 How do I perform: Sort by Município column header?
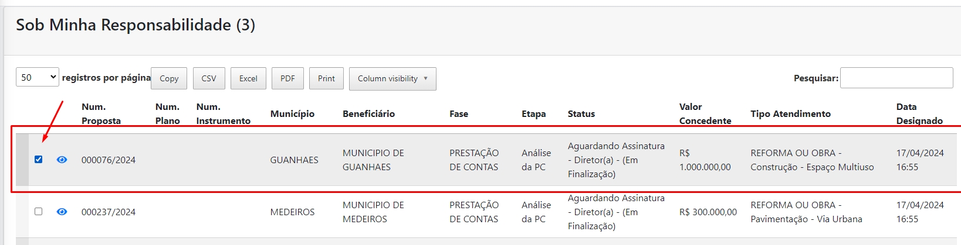[292, 114]
